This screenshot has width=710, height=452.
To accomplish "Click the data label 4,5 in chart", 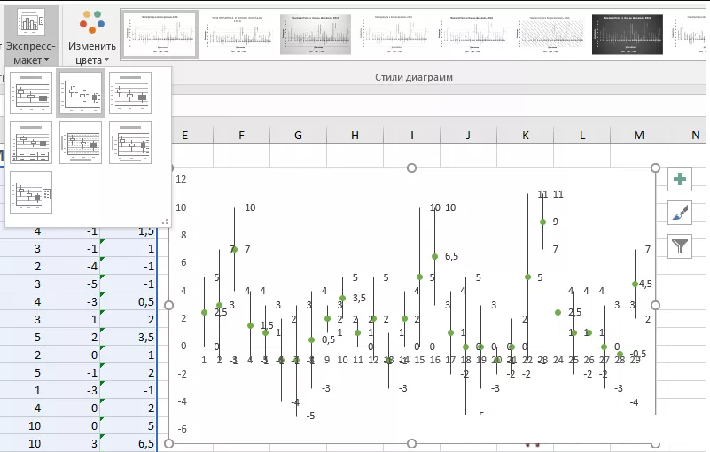I will tap(645, 284).
